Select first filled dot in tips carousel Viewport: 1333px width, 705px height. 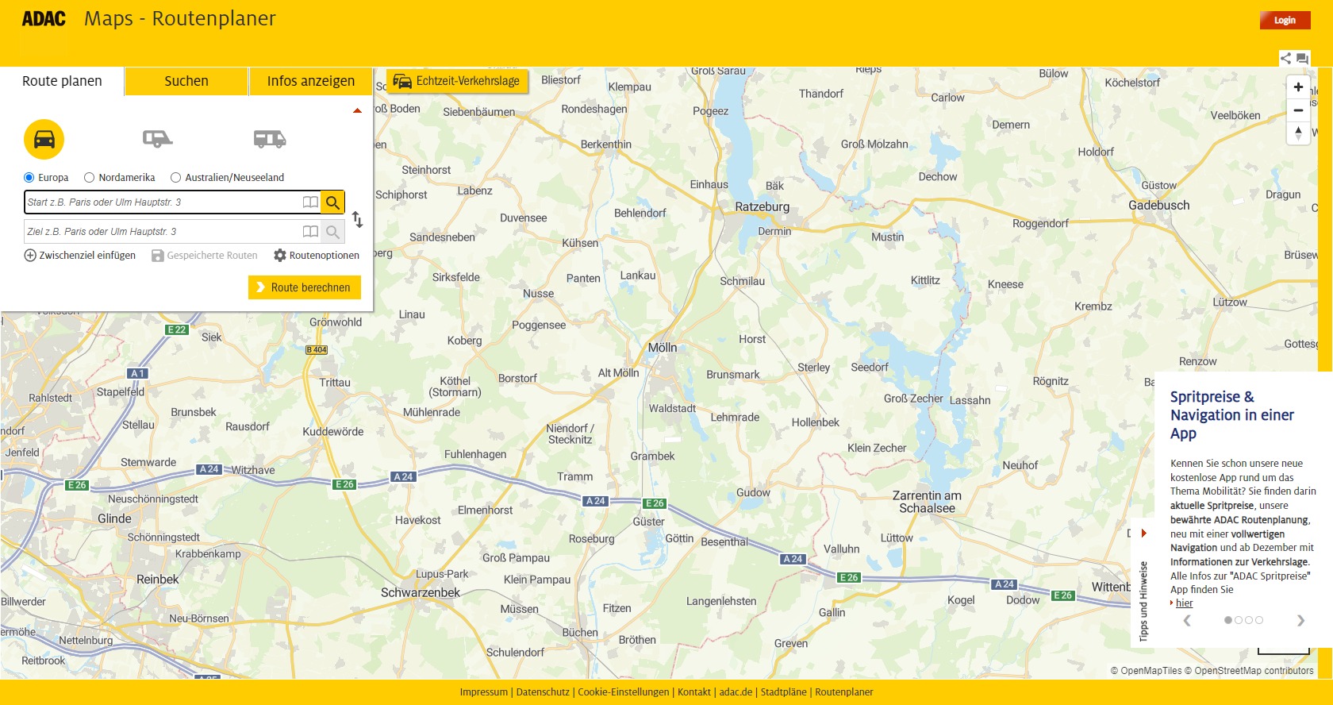click(1228, 621)
